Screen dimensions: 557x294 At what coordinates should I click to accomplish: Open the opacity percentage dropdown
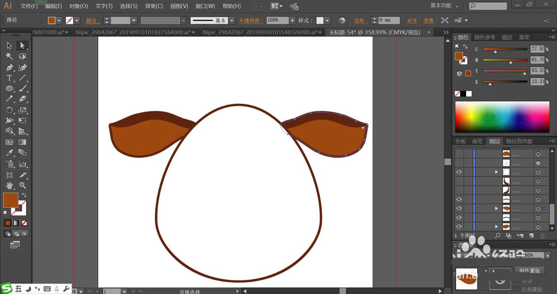coord(292,20)
